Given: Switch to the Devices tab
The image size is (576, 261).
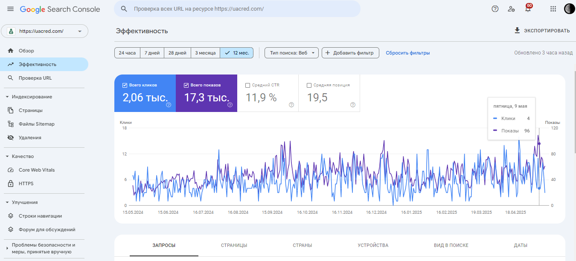Looking at the screenshot, I should (373, 245).
